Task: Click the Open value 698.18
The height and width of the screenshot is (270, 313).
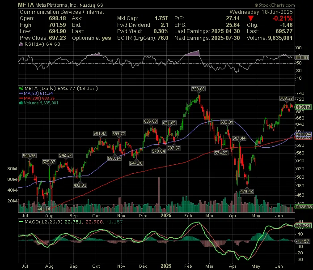Action: (x=58, y=18)
